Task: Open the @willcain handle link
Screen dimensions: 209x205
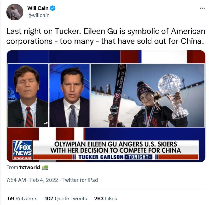Action: point(38,15)
